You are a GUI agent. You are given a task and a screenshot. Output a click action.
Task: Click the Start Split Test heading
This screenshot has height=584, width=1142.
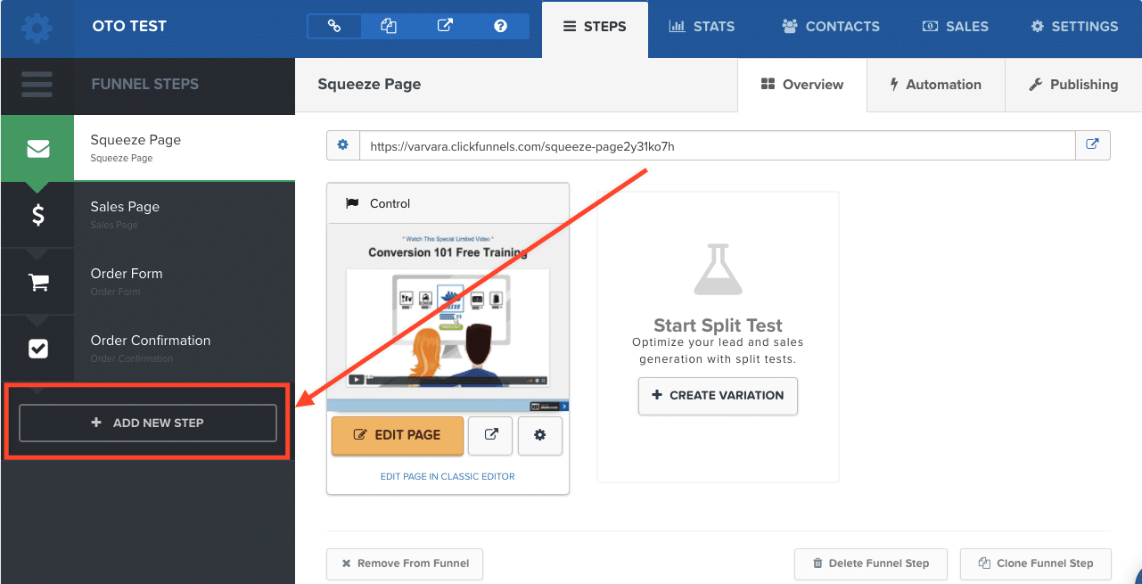(x=718, y=325)
